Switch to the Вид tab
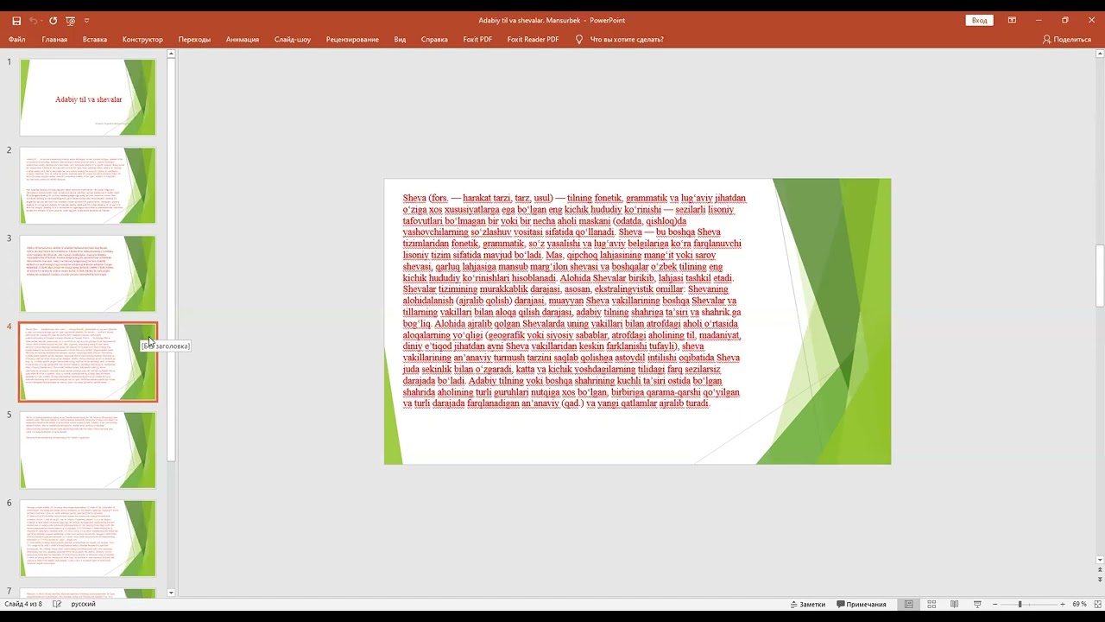Viewport: 1105px width, 622px height. pyautogui.click(x=400, y=39)
